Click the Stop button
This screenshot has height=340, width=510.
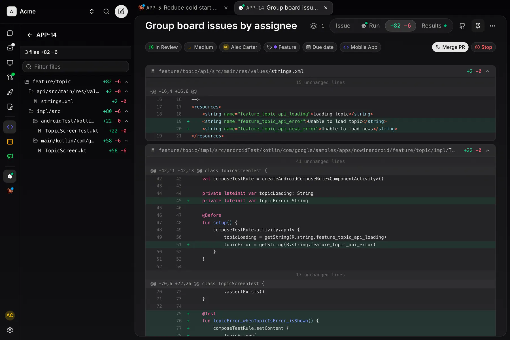pyautogui.click(x=483, y=47)
